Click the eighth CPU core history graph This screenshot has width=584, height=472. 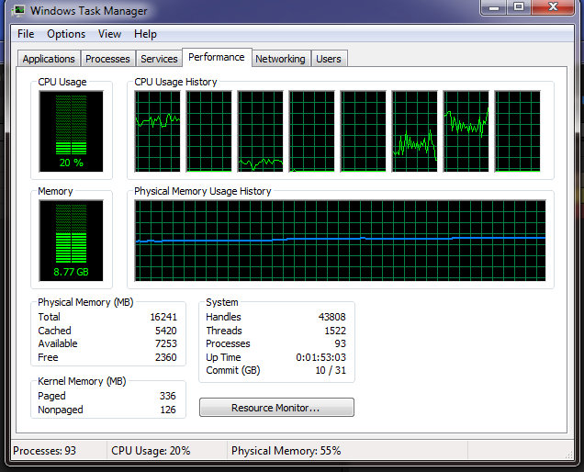tap(517, 131)
